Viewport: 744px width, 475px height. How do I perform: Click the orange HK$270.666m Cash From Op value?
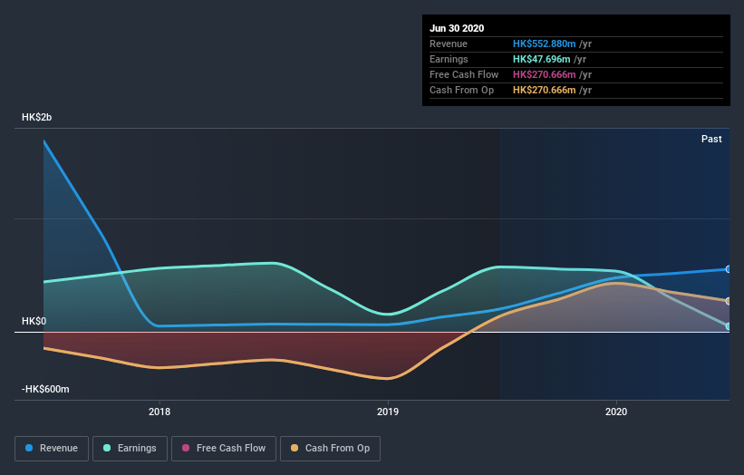(x=544, y=90)
